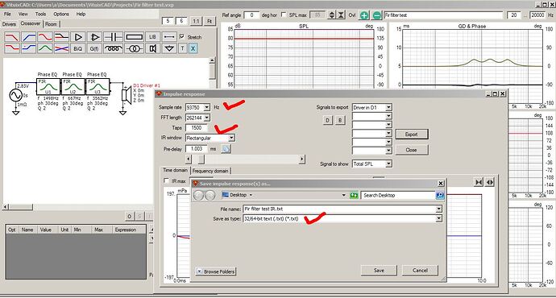Cancel the Save dialog
This screenshot has height=298, width=556.
420,271
